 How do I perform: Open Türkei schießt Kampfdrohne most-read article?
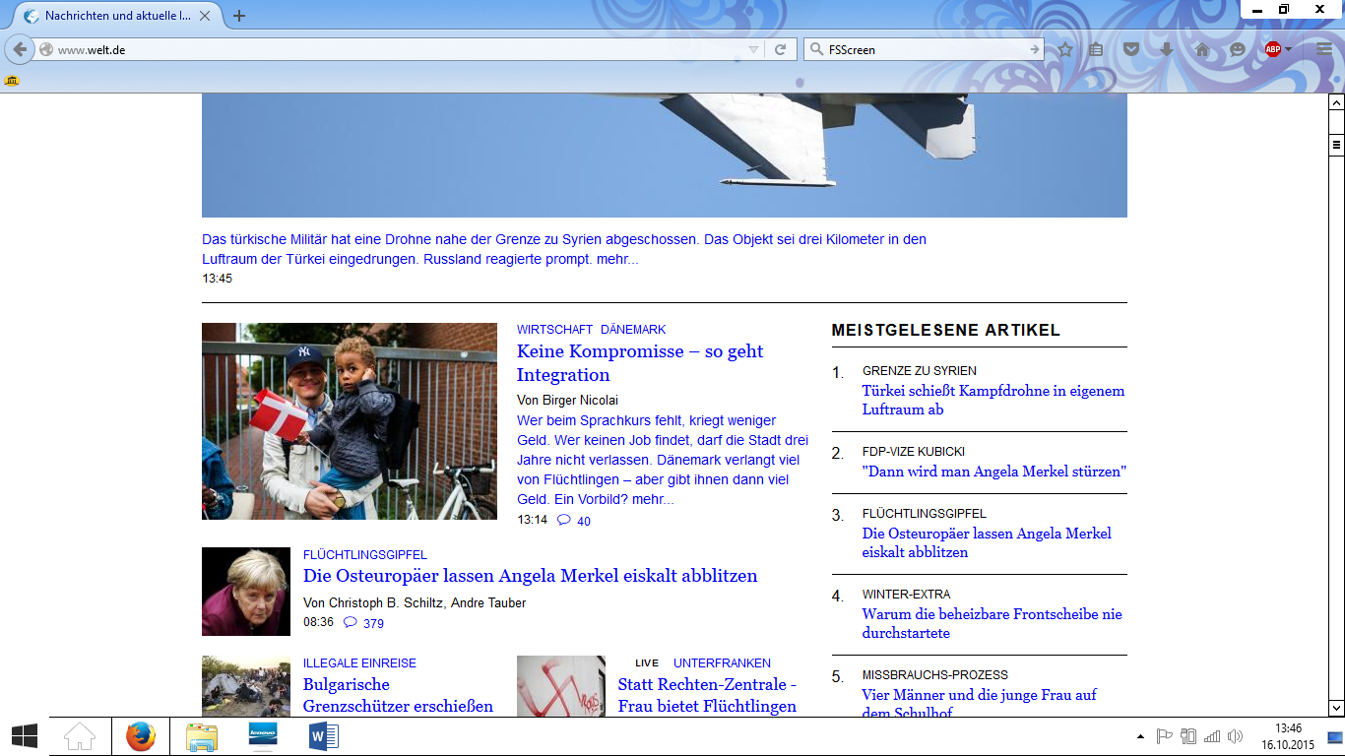click(x=993, y=400)
